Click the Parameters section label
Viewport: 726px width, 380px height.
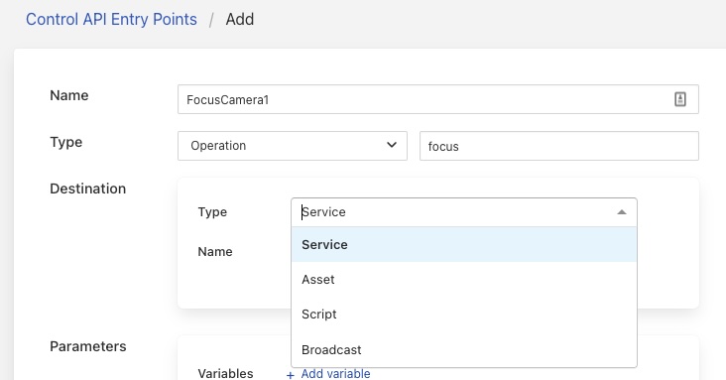(88, 346)
